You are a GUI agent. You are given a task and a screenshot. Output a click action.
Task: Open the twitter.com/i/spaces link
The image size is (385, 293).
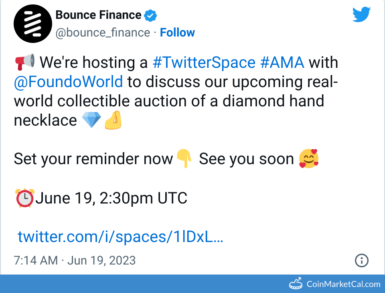(x=120, y=237)
